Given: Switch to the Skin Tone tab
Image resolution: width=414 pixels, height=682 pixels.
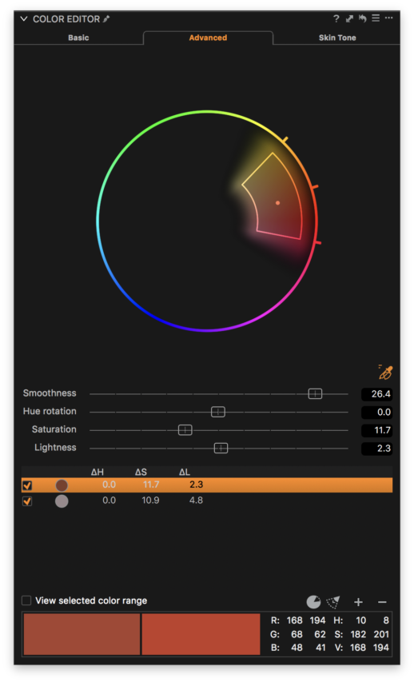Looking at the screenshot, I should (x=337, y=38).
